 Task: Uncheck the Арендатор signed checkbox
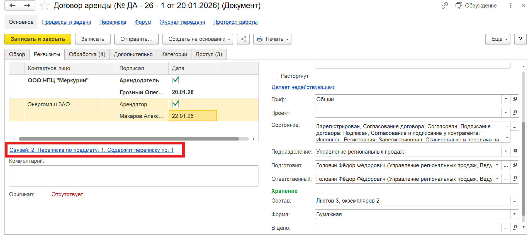click(x=176, y=104)
